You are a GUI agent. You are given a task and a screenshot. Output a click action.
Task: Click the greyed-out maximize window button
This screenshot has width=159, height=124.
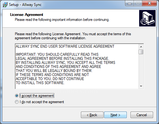point(138,3)
